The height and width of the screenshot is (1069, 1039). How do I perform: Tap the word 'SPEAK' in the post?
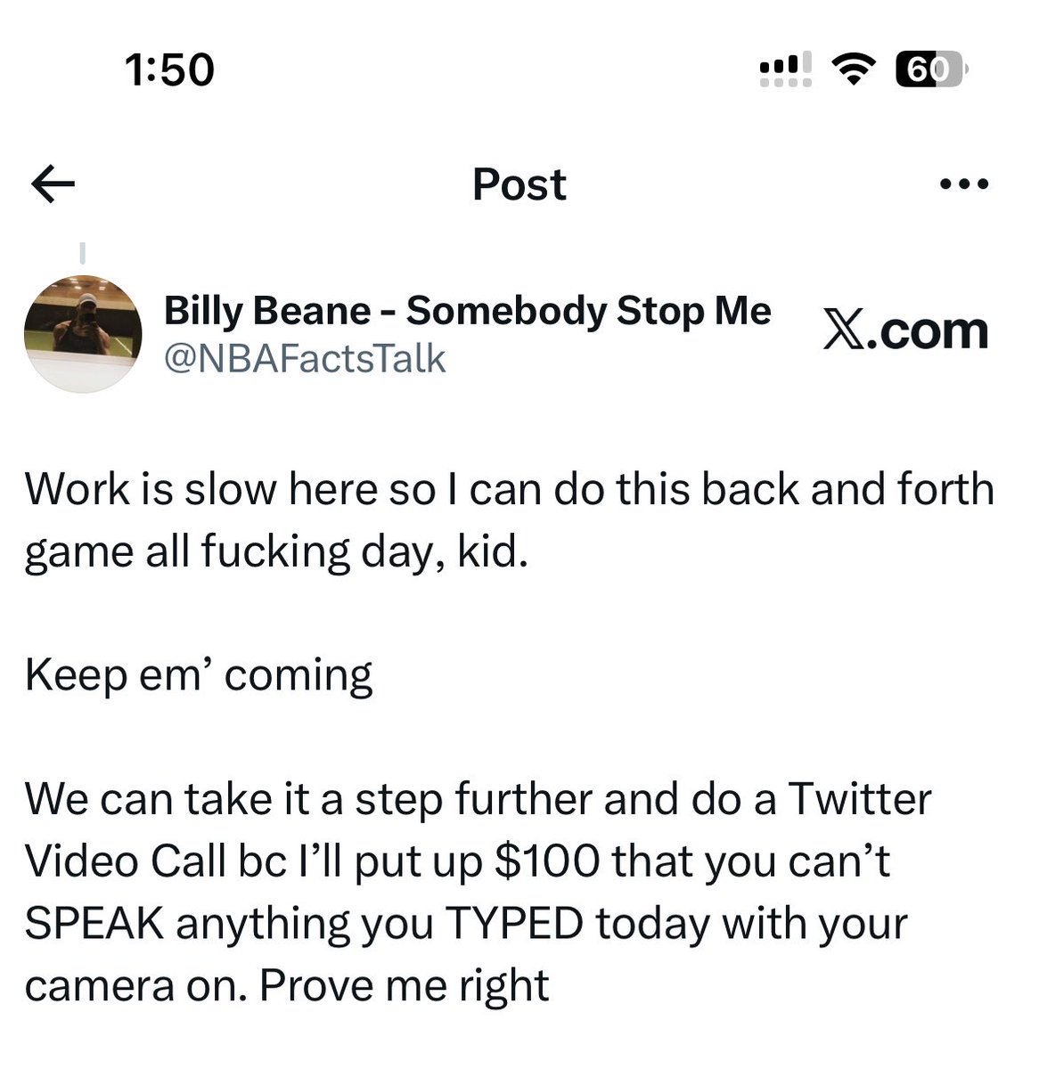94,923
